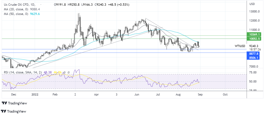Open the lower TradingView logo link
Image resolution: width=266 pixels, height=116 pixels.
point(14,111)
